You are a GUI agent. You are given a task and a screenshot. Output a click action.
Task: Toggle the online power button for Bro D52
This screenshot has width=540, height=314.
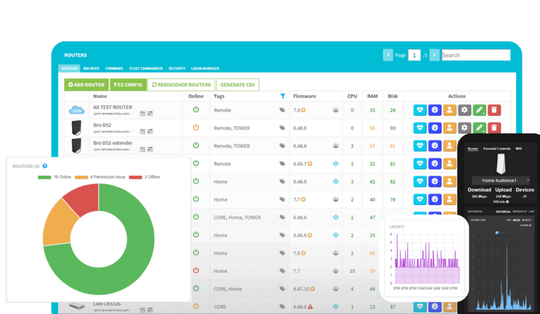tap(196, 128)
